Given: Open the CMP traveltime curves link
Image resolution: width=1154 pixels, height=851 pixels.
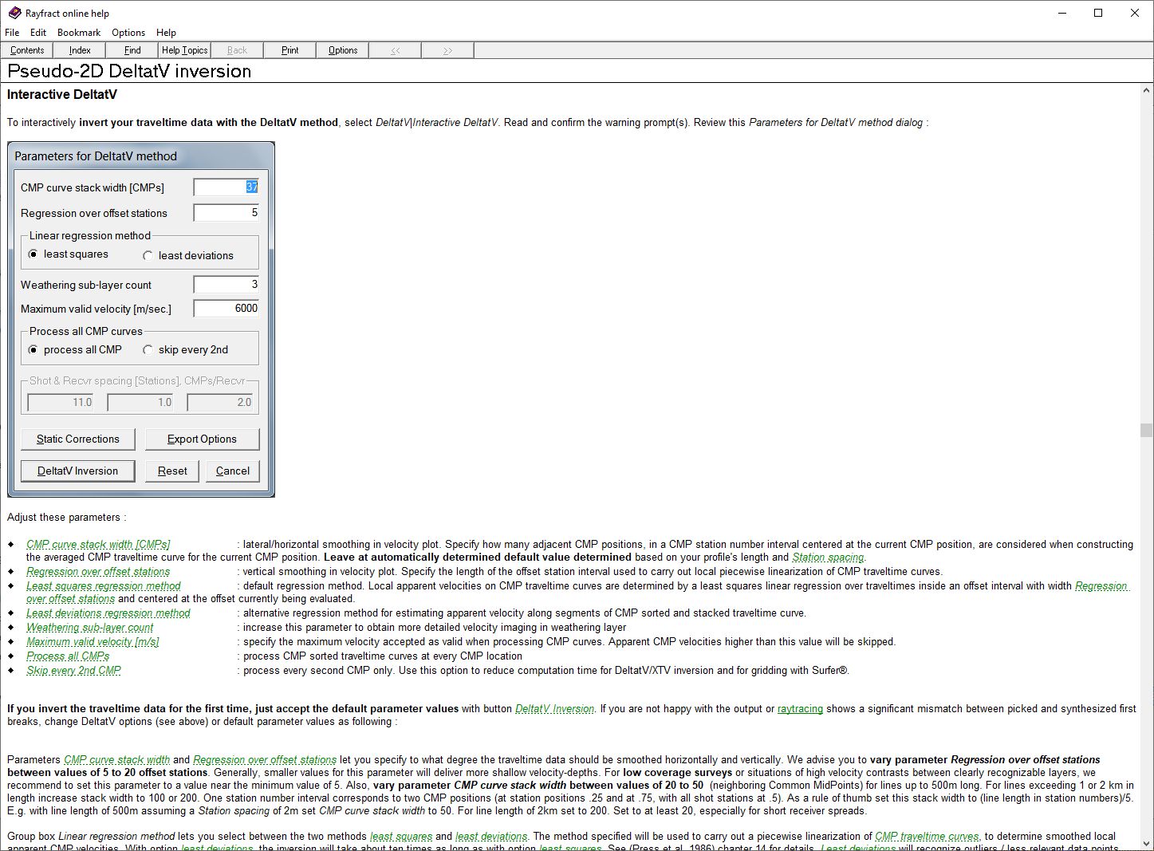Looking at the screenshot, I should (x=927, y=837).
